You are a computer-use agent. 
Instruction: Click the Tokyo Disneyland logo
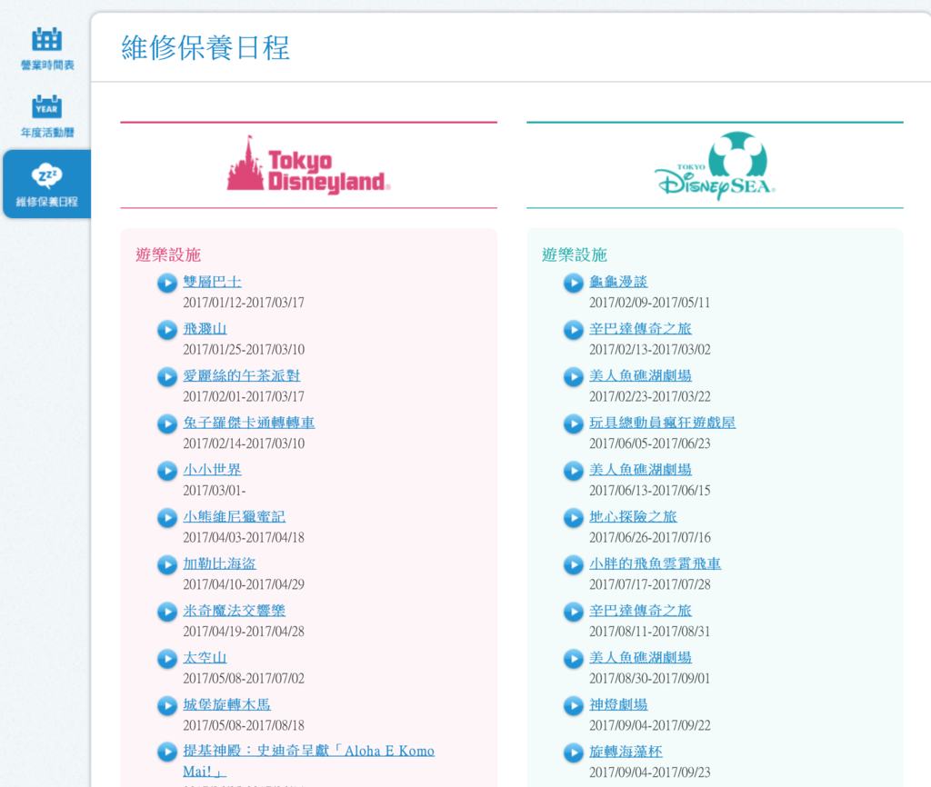click(309, 166)
